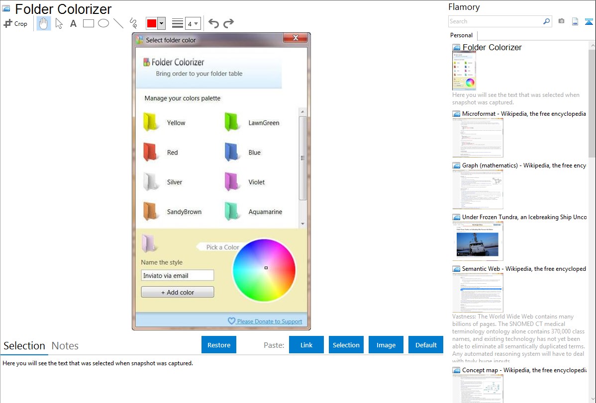Click the search magnifier icon in Flamory
The height and width of the screenshot is (403, 596).
tap(546, 21)
